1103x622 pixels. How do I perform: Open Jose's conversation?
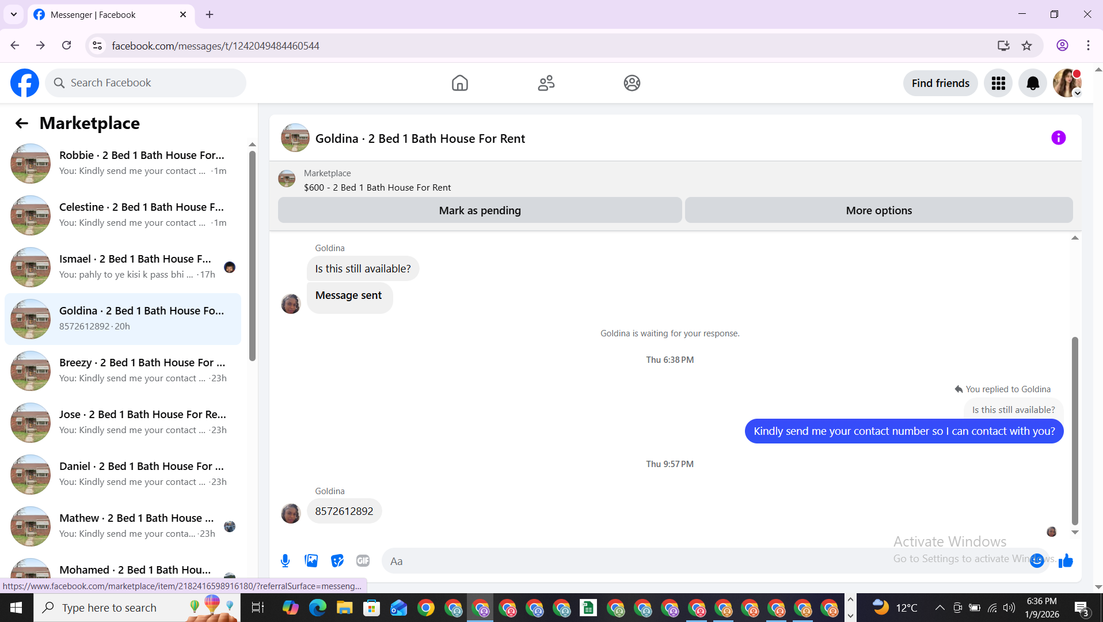point(123,423)
